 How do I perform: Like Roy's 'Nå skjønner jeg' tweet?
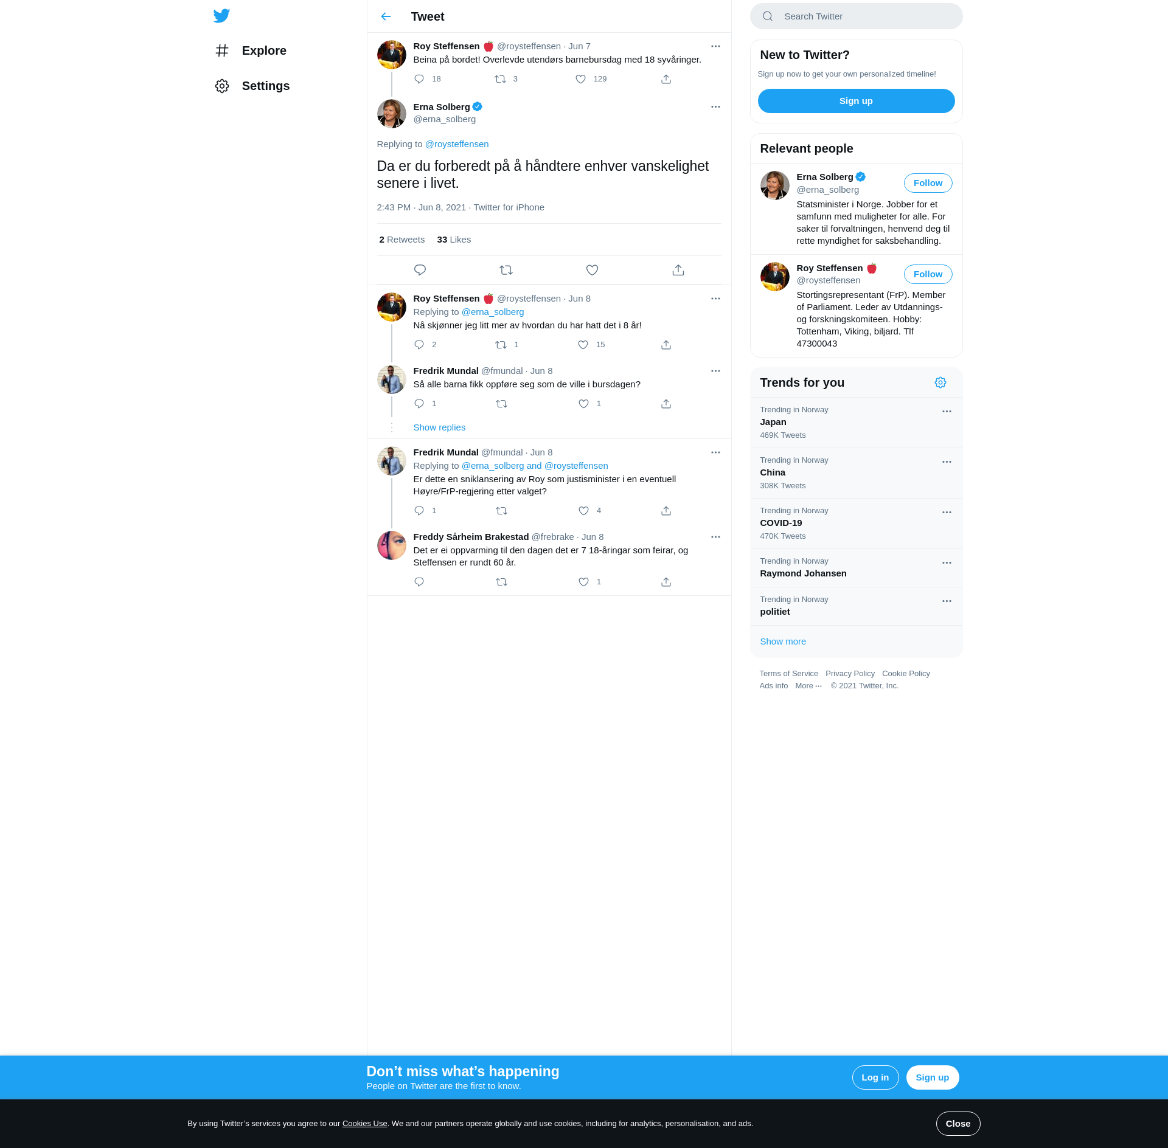tap(583, 345)
